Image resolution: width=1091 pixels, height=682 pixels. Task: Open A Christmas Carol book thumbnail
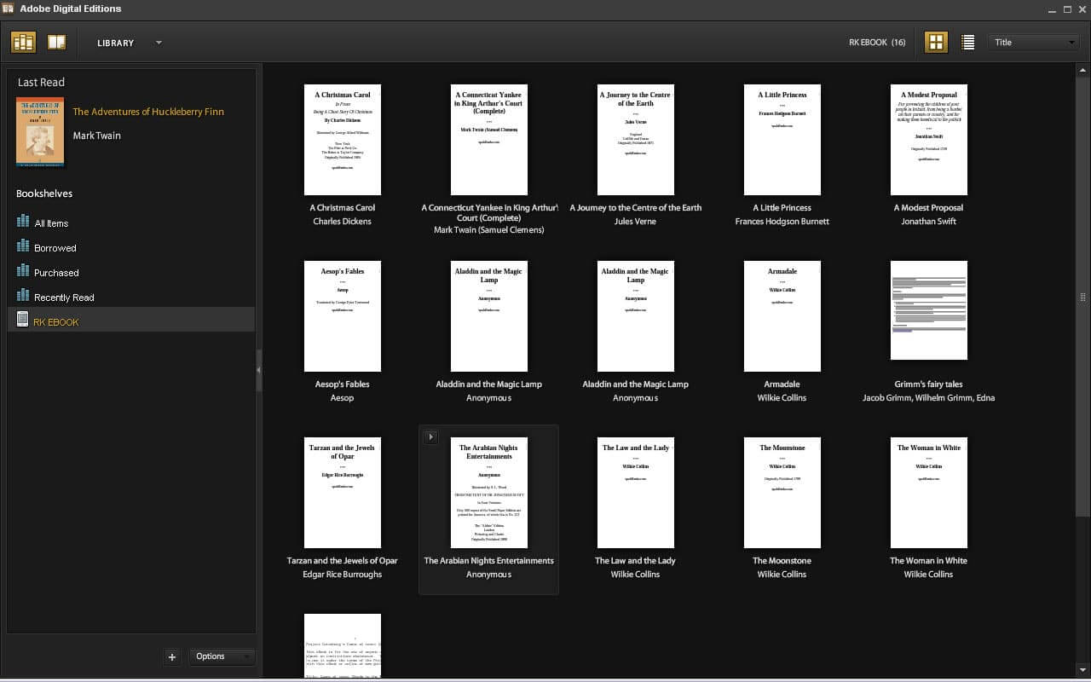coord(343,140)
